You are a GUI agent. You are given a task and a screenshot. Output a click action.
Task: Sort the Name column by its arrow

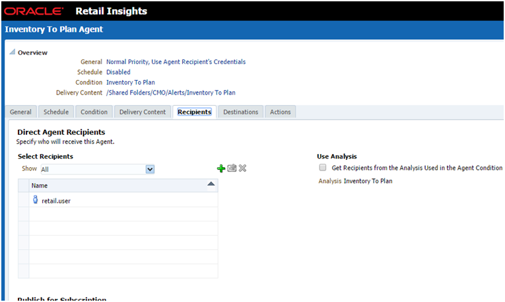tap(211, 184)
